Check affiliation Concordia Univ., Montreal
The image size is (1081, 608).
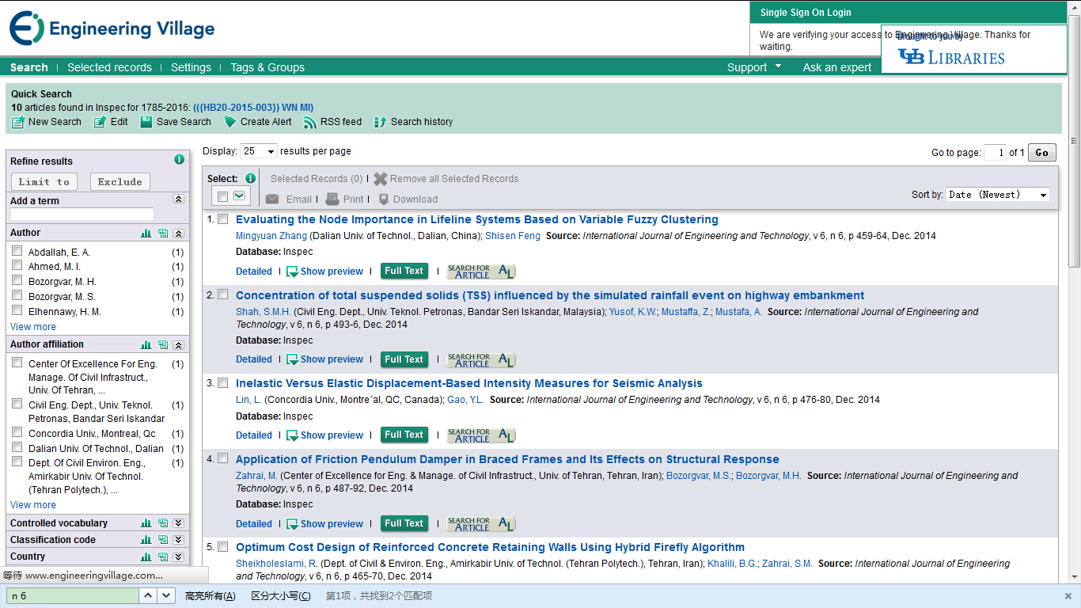17,433
